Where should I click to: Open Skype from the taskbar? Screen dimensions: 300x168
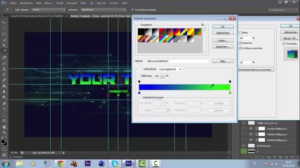114,163
